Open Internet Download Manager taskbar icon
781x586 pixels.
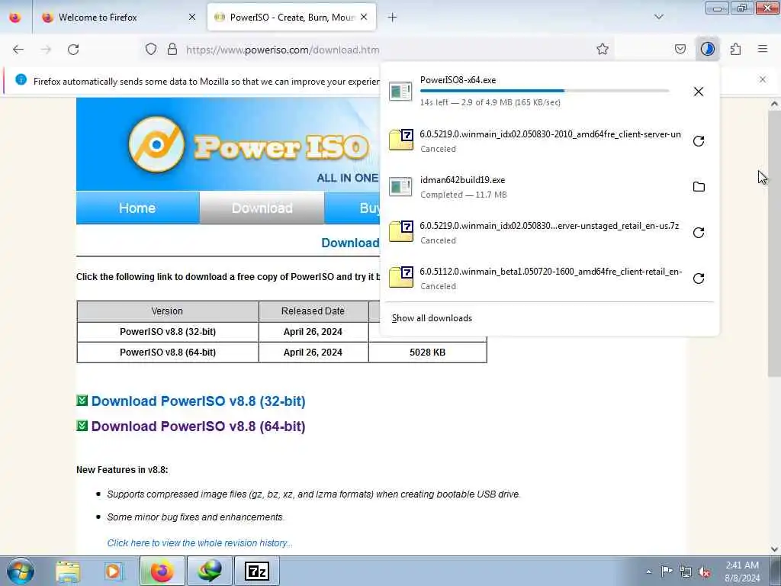210,571
